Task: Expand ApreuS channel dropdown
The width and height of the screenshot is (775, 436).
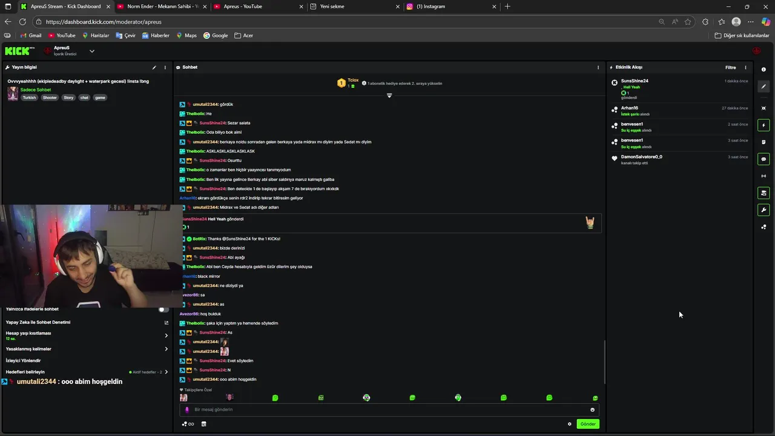Action: click(x=92, y=51)
